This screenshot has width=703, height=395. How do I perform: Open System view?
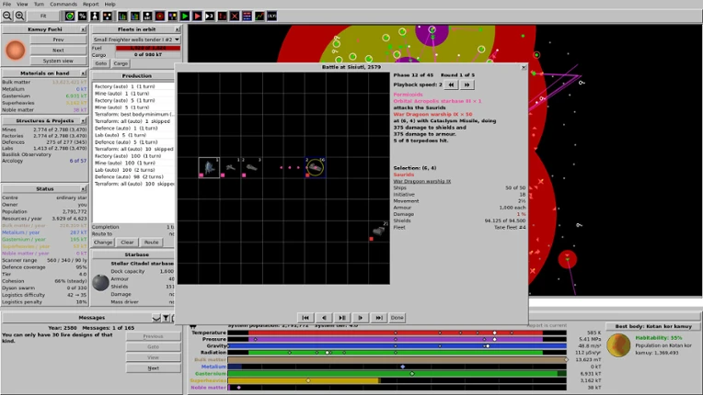click(58, 61)
